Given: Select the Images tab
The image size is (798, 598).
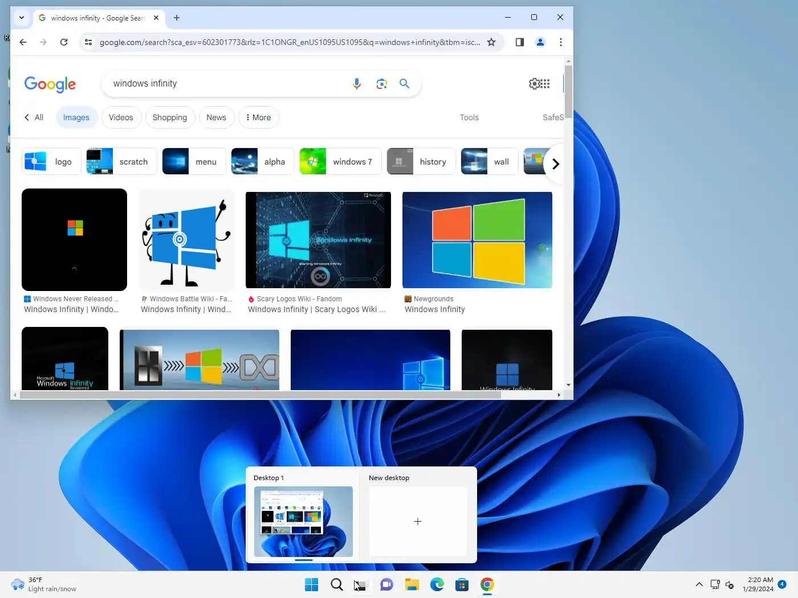Looking at the screenshot, I should 76,117.
